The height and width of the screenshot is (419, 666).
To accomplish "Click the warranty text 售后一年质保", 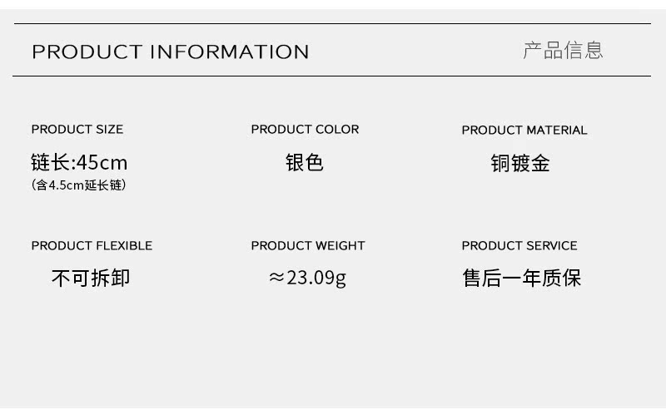I will point(522,278).
